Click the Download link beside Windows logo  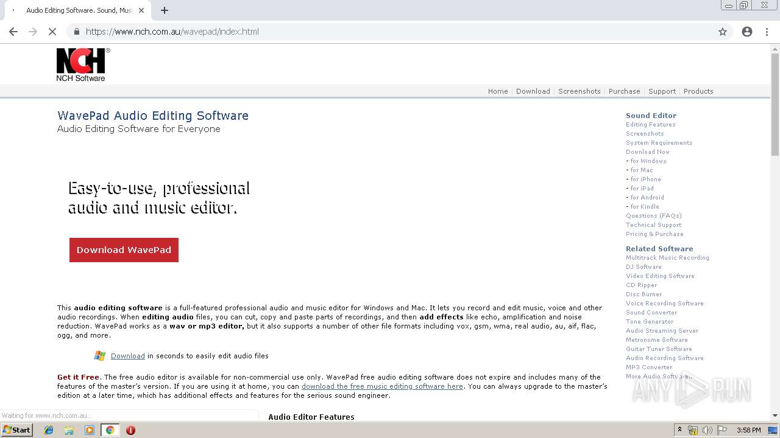(x=128, y=356)
